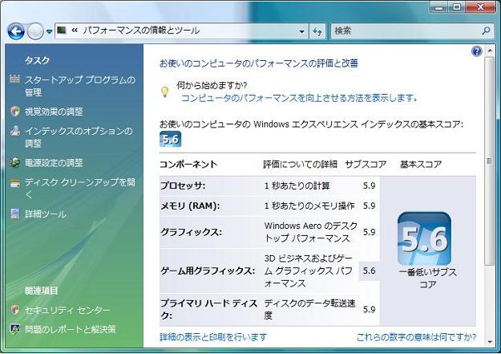The width and height of the screenshot is (501, 354).
Task: Maximize the window
Action: [x=457, y=7]
